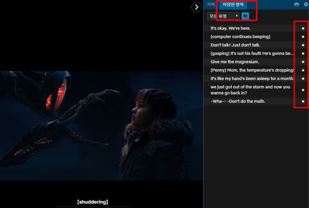The height and width of the screenshot is (208, 309).
Task: Unstar '[computer continues beeping]' line
Action: pos(303,37)
